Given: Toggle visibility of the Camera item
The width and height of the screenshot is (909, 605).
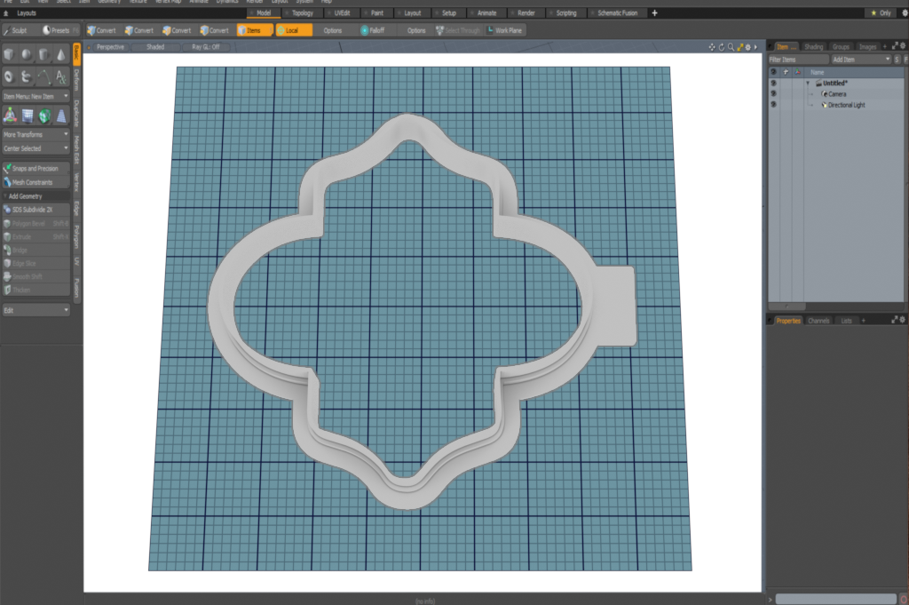Looking at the screenshot, I should point(773,93).
